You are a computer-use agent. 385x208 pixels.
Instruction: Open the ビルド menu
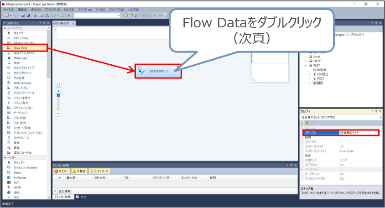tap(68, 10)
